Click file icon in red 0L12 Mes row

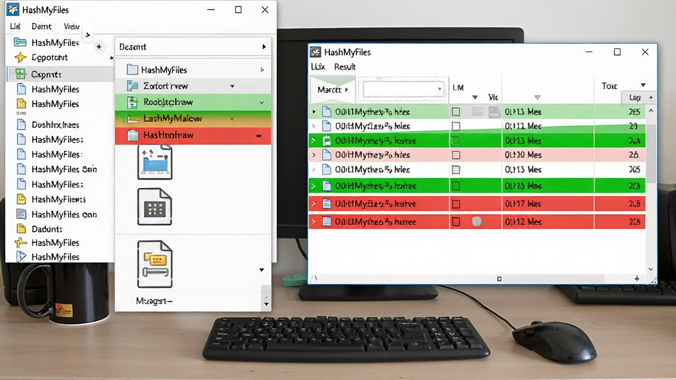[x=327, y=222]
